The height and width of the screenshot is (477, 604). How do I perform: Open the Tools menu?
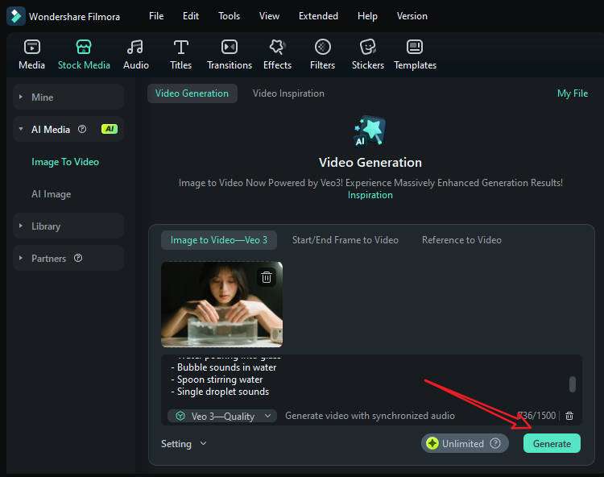229,16
